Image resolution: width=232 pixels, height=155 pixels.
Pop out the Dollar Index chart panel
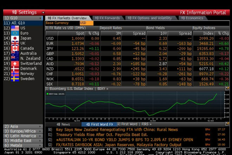227,89
